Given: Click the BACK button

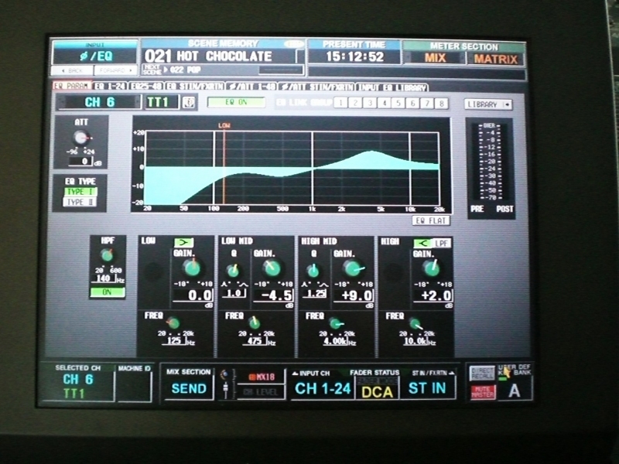Looking at the screenshot, I should coord(73,70).
